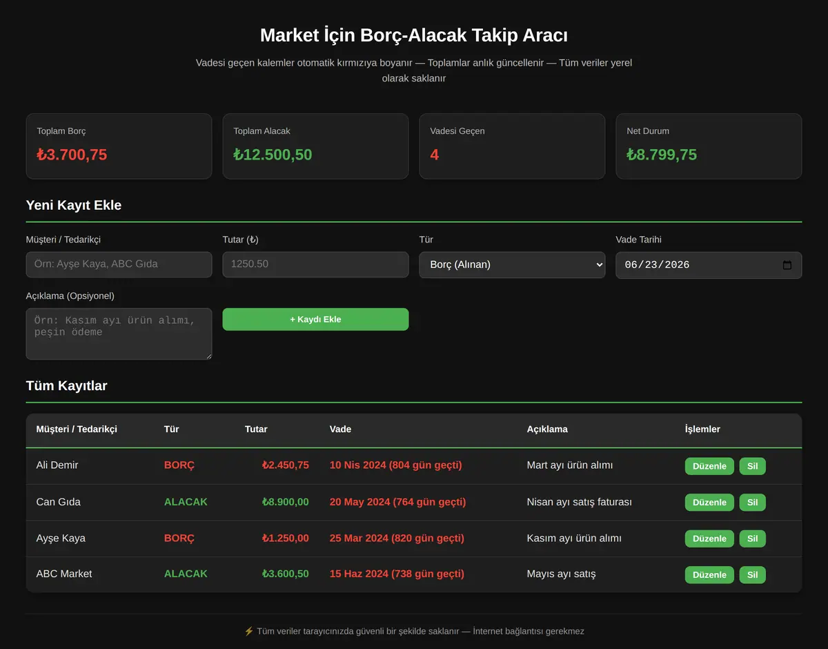Click the Vade column header
The image size is (828, 649).
[340, 429]
